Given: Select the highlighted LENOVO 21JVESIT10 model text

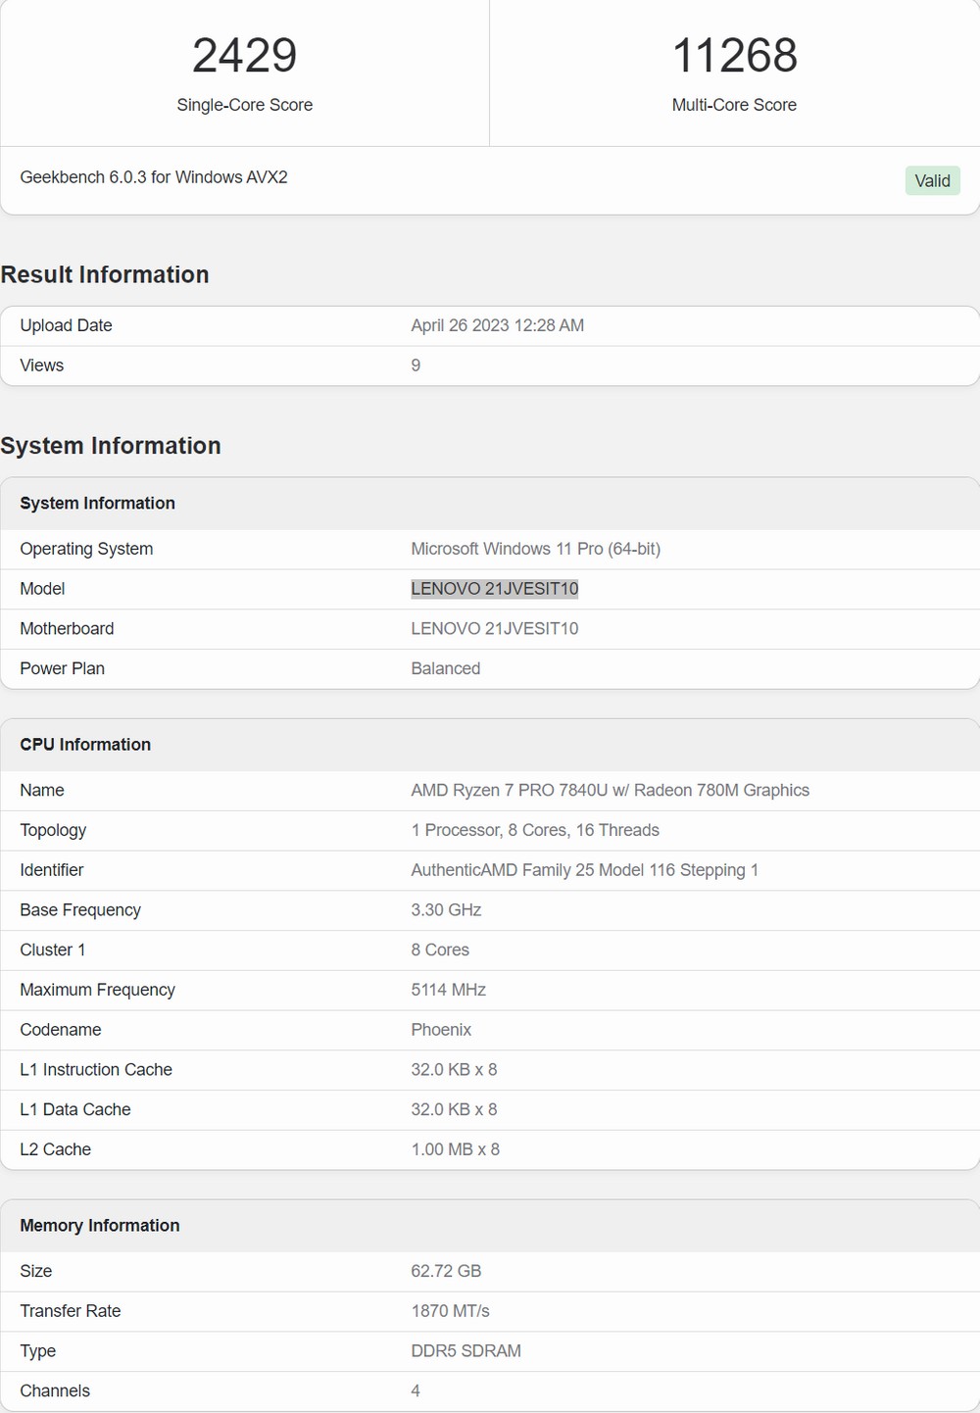Looking at the screenshot, I should pos(495,589).
